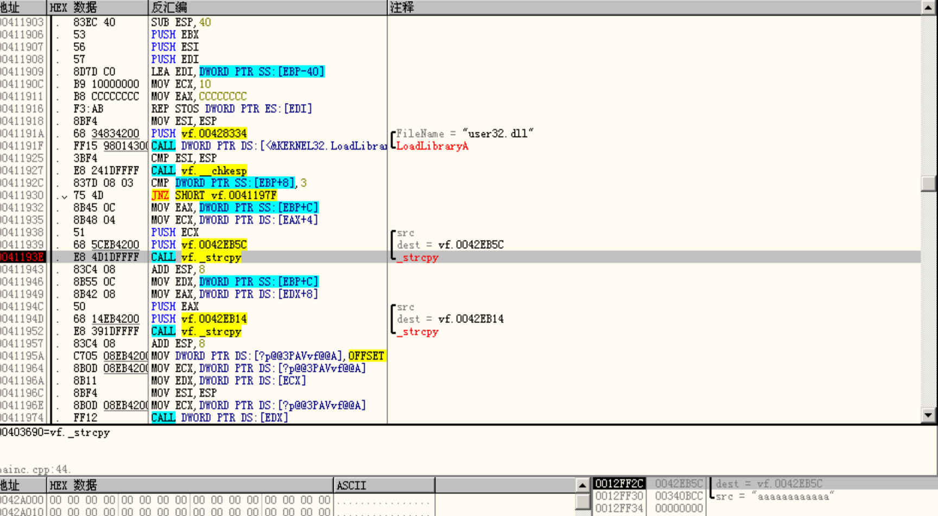Select the CMP DWORD PTR SS:[EBP+8],3 instruction
Image resolution: width=938 pixels, height=516 pixels.
[x=229, y=183]
